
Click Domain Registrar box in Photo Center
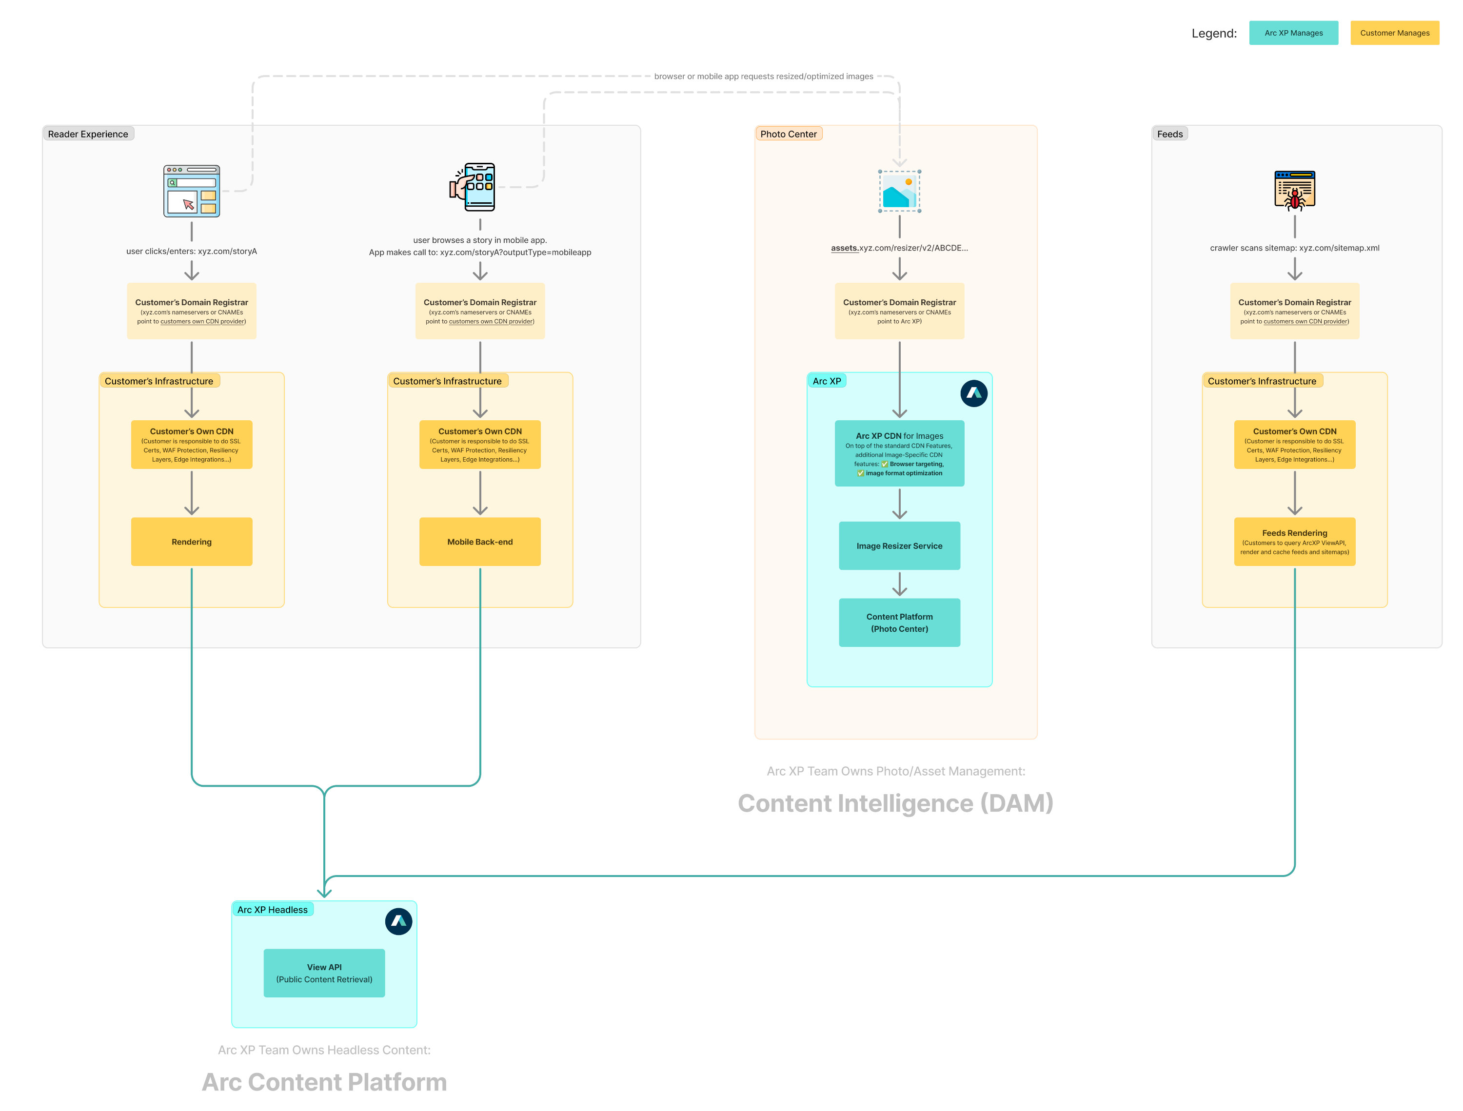tap(899, 312)
